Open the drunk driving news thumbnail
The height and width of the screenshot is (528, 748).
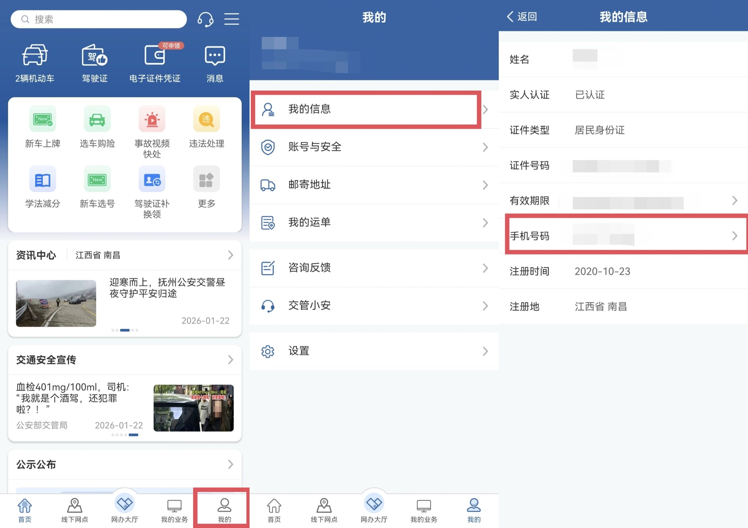coord(193,408)
